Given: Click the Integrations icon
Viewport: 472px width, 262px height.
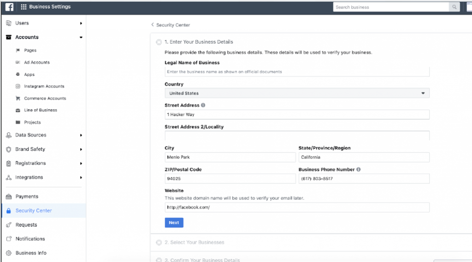Looking at the screenshot, I should 9,177.
